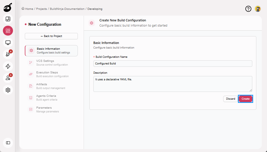Click the Agents Criteria icon

[31, 98]
